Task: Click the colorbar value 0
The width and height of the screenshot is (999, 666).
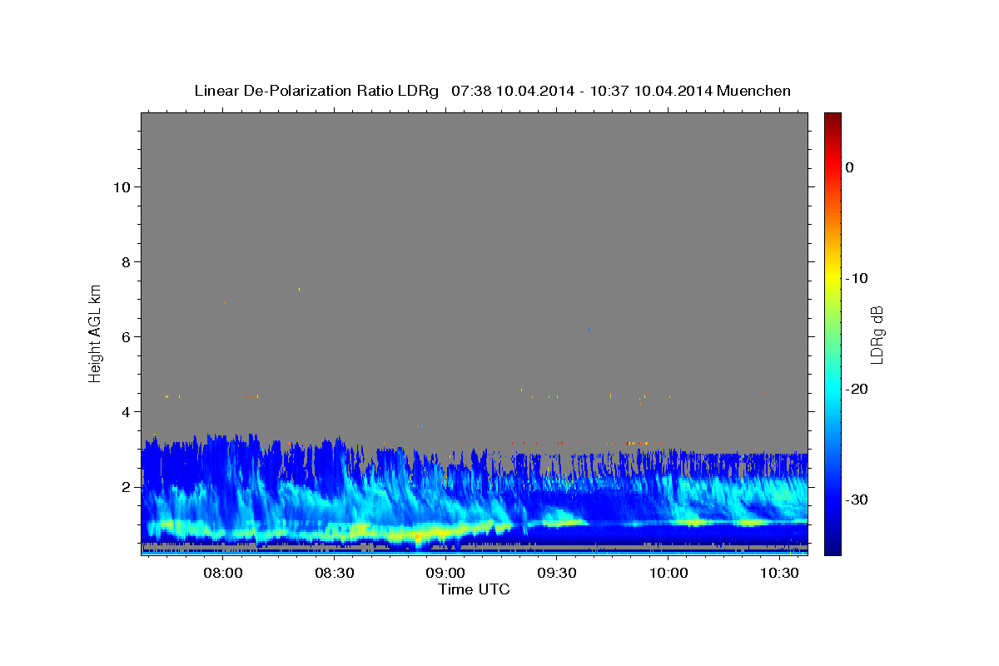Action: [x=850, y=167]
